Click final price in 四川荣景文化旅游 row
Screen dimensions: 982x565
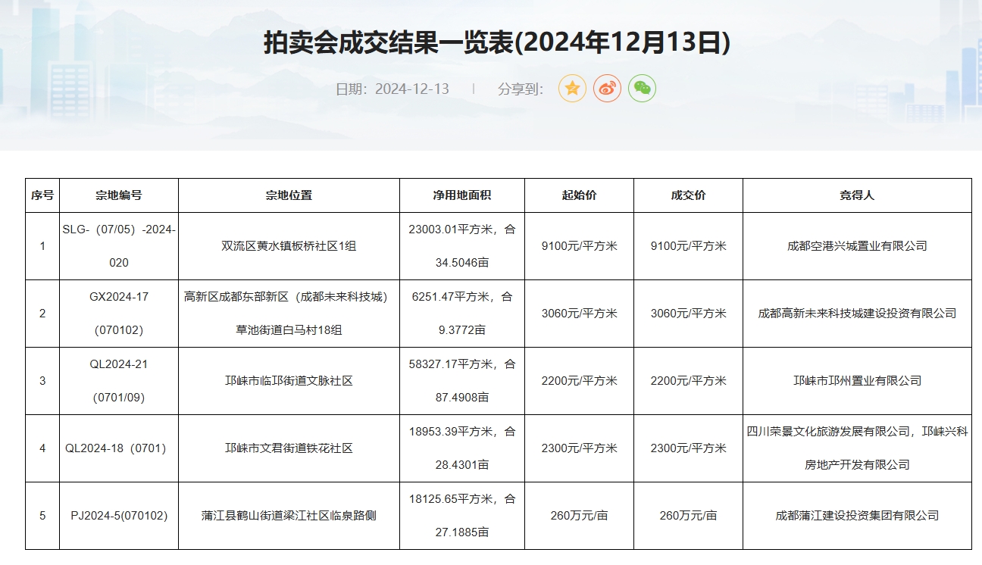[x=688, y=448]
